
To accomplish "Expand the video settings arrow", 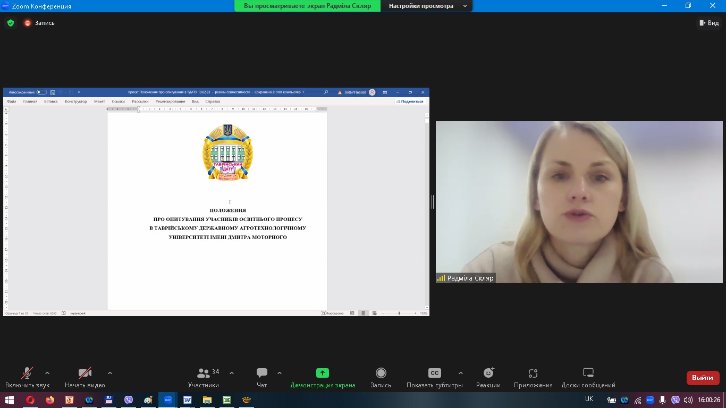I will click(110, 373).
